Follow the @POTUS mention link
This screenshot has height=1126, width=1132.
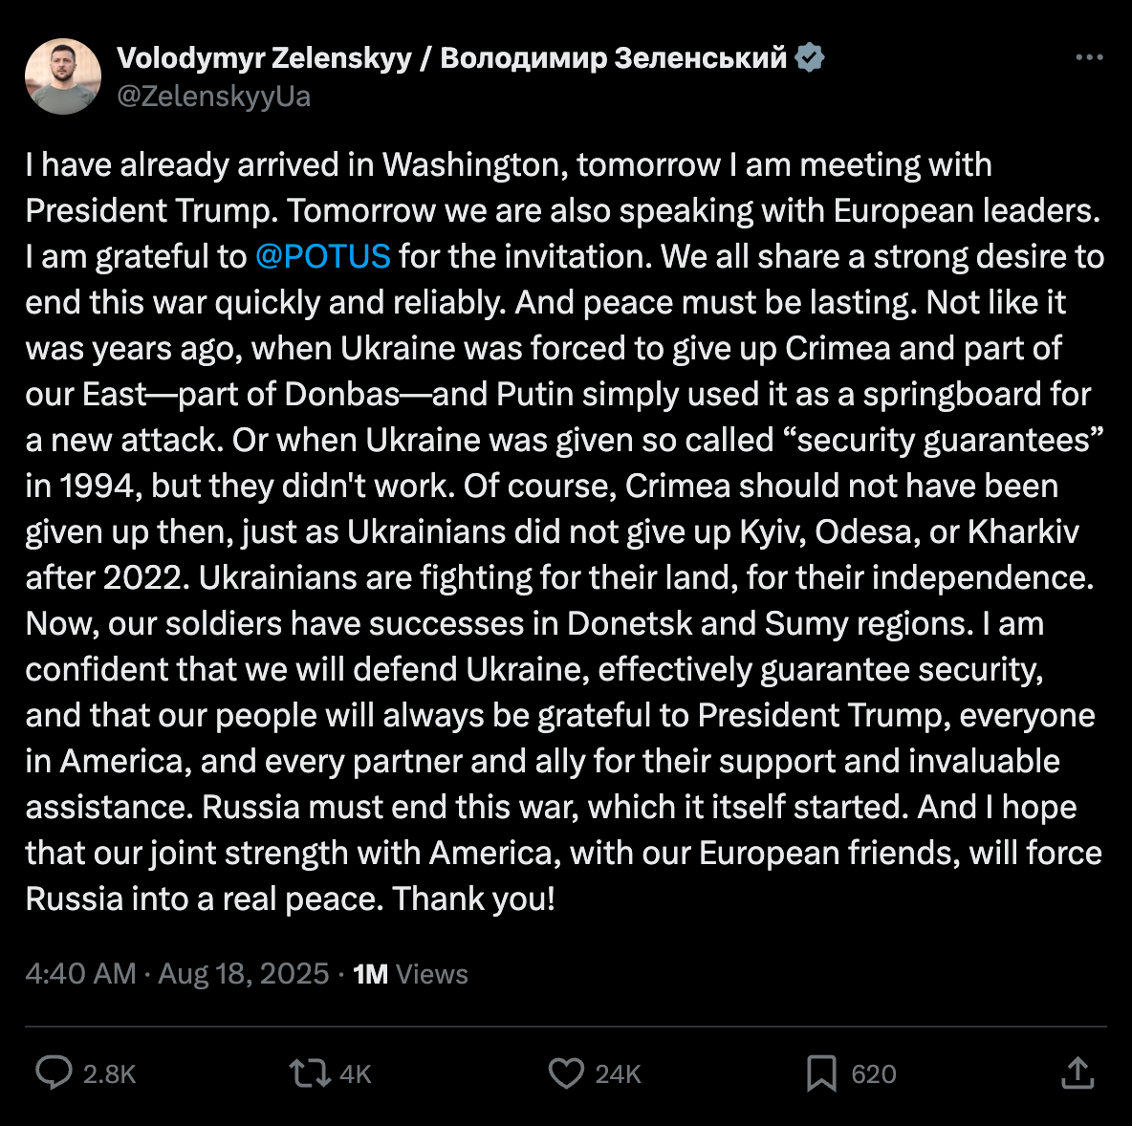tap(323, 256)
